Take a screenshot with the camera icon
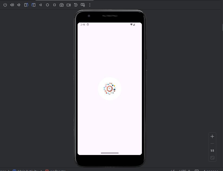The width and height of the screenshot is (223, 171). pos(62,5)
